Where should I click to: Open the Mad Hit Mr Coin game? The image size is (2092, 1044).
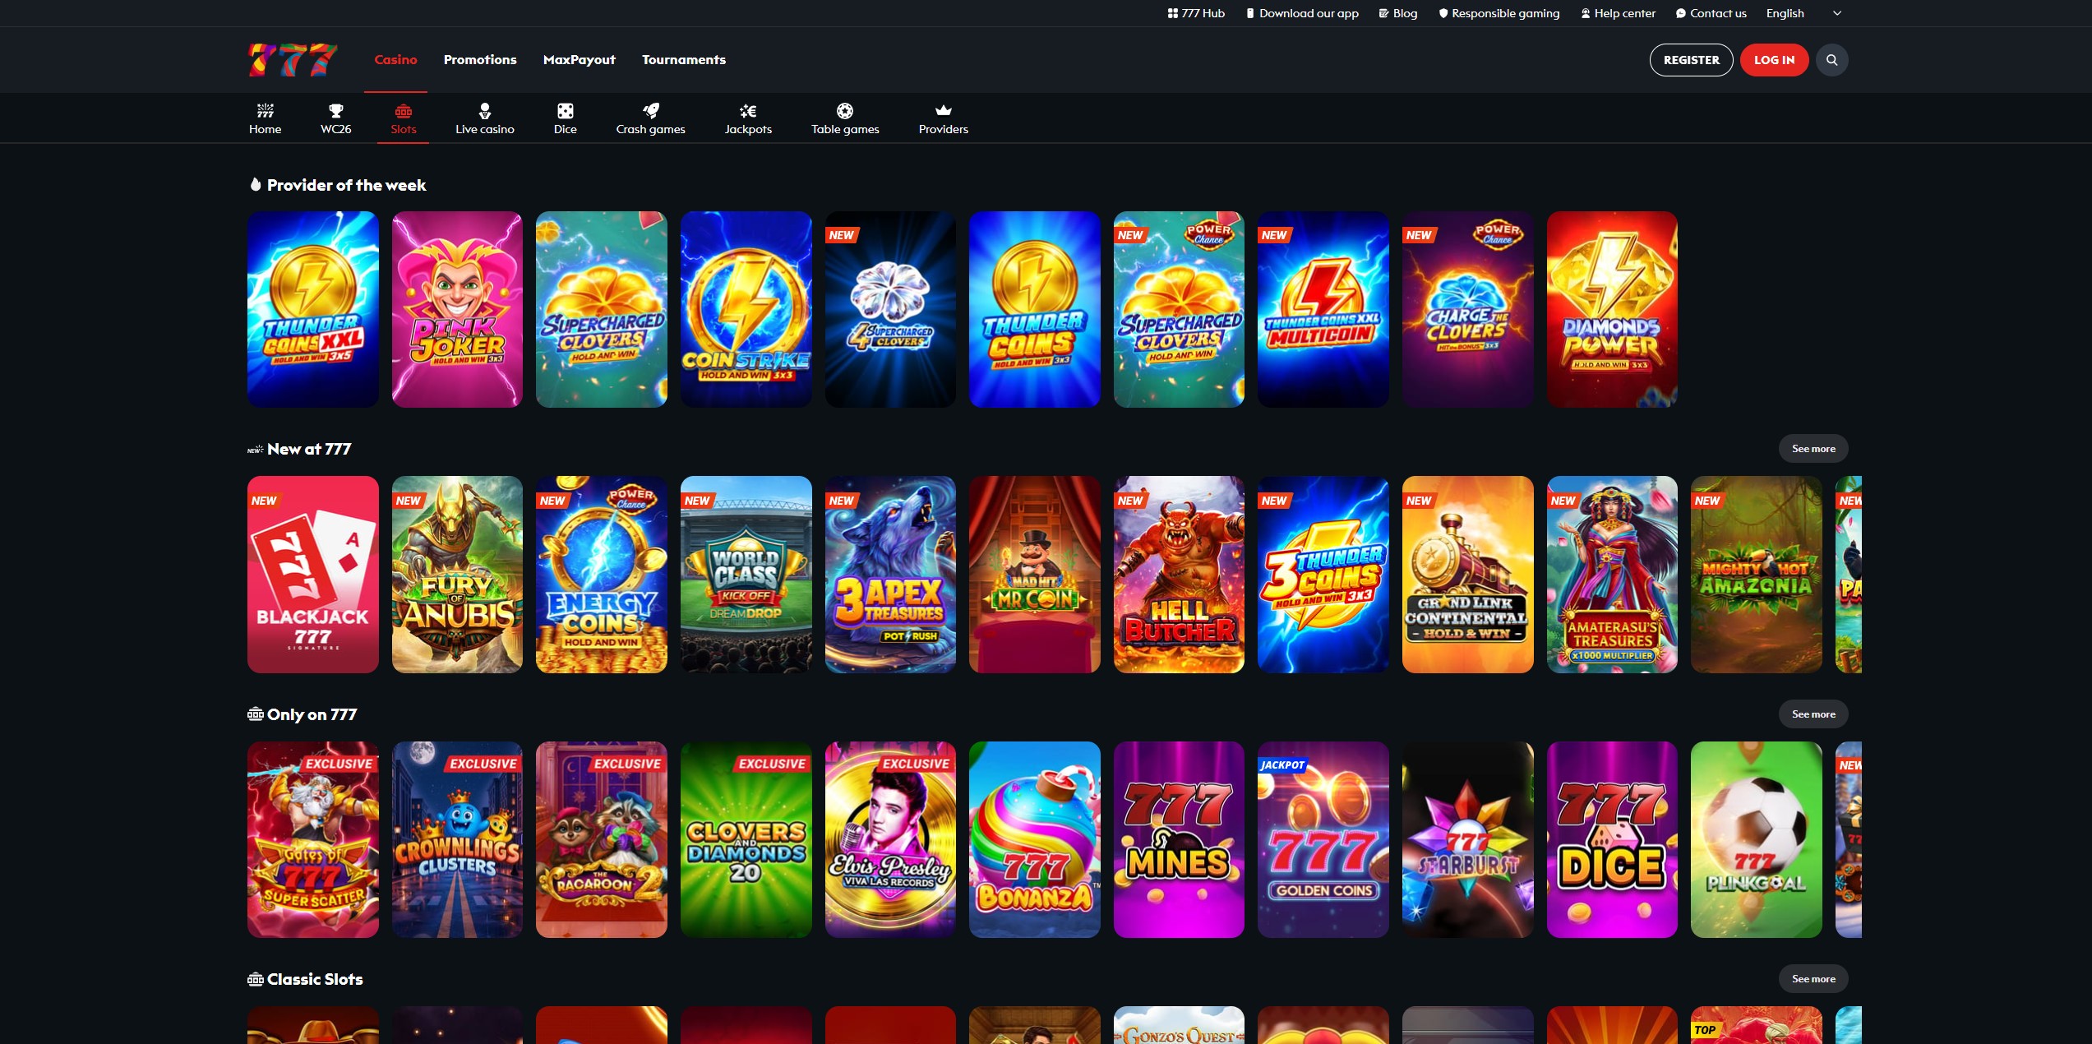(x=1035, y=575)
